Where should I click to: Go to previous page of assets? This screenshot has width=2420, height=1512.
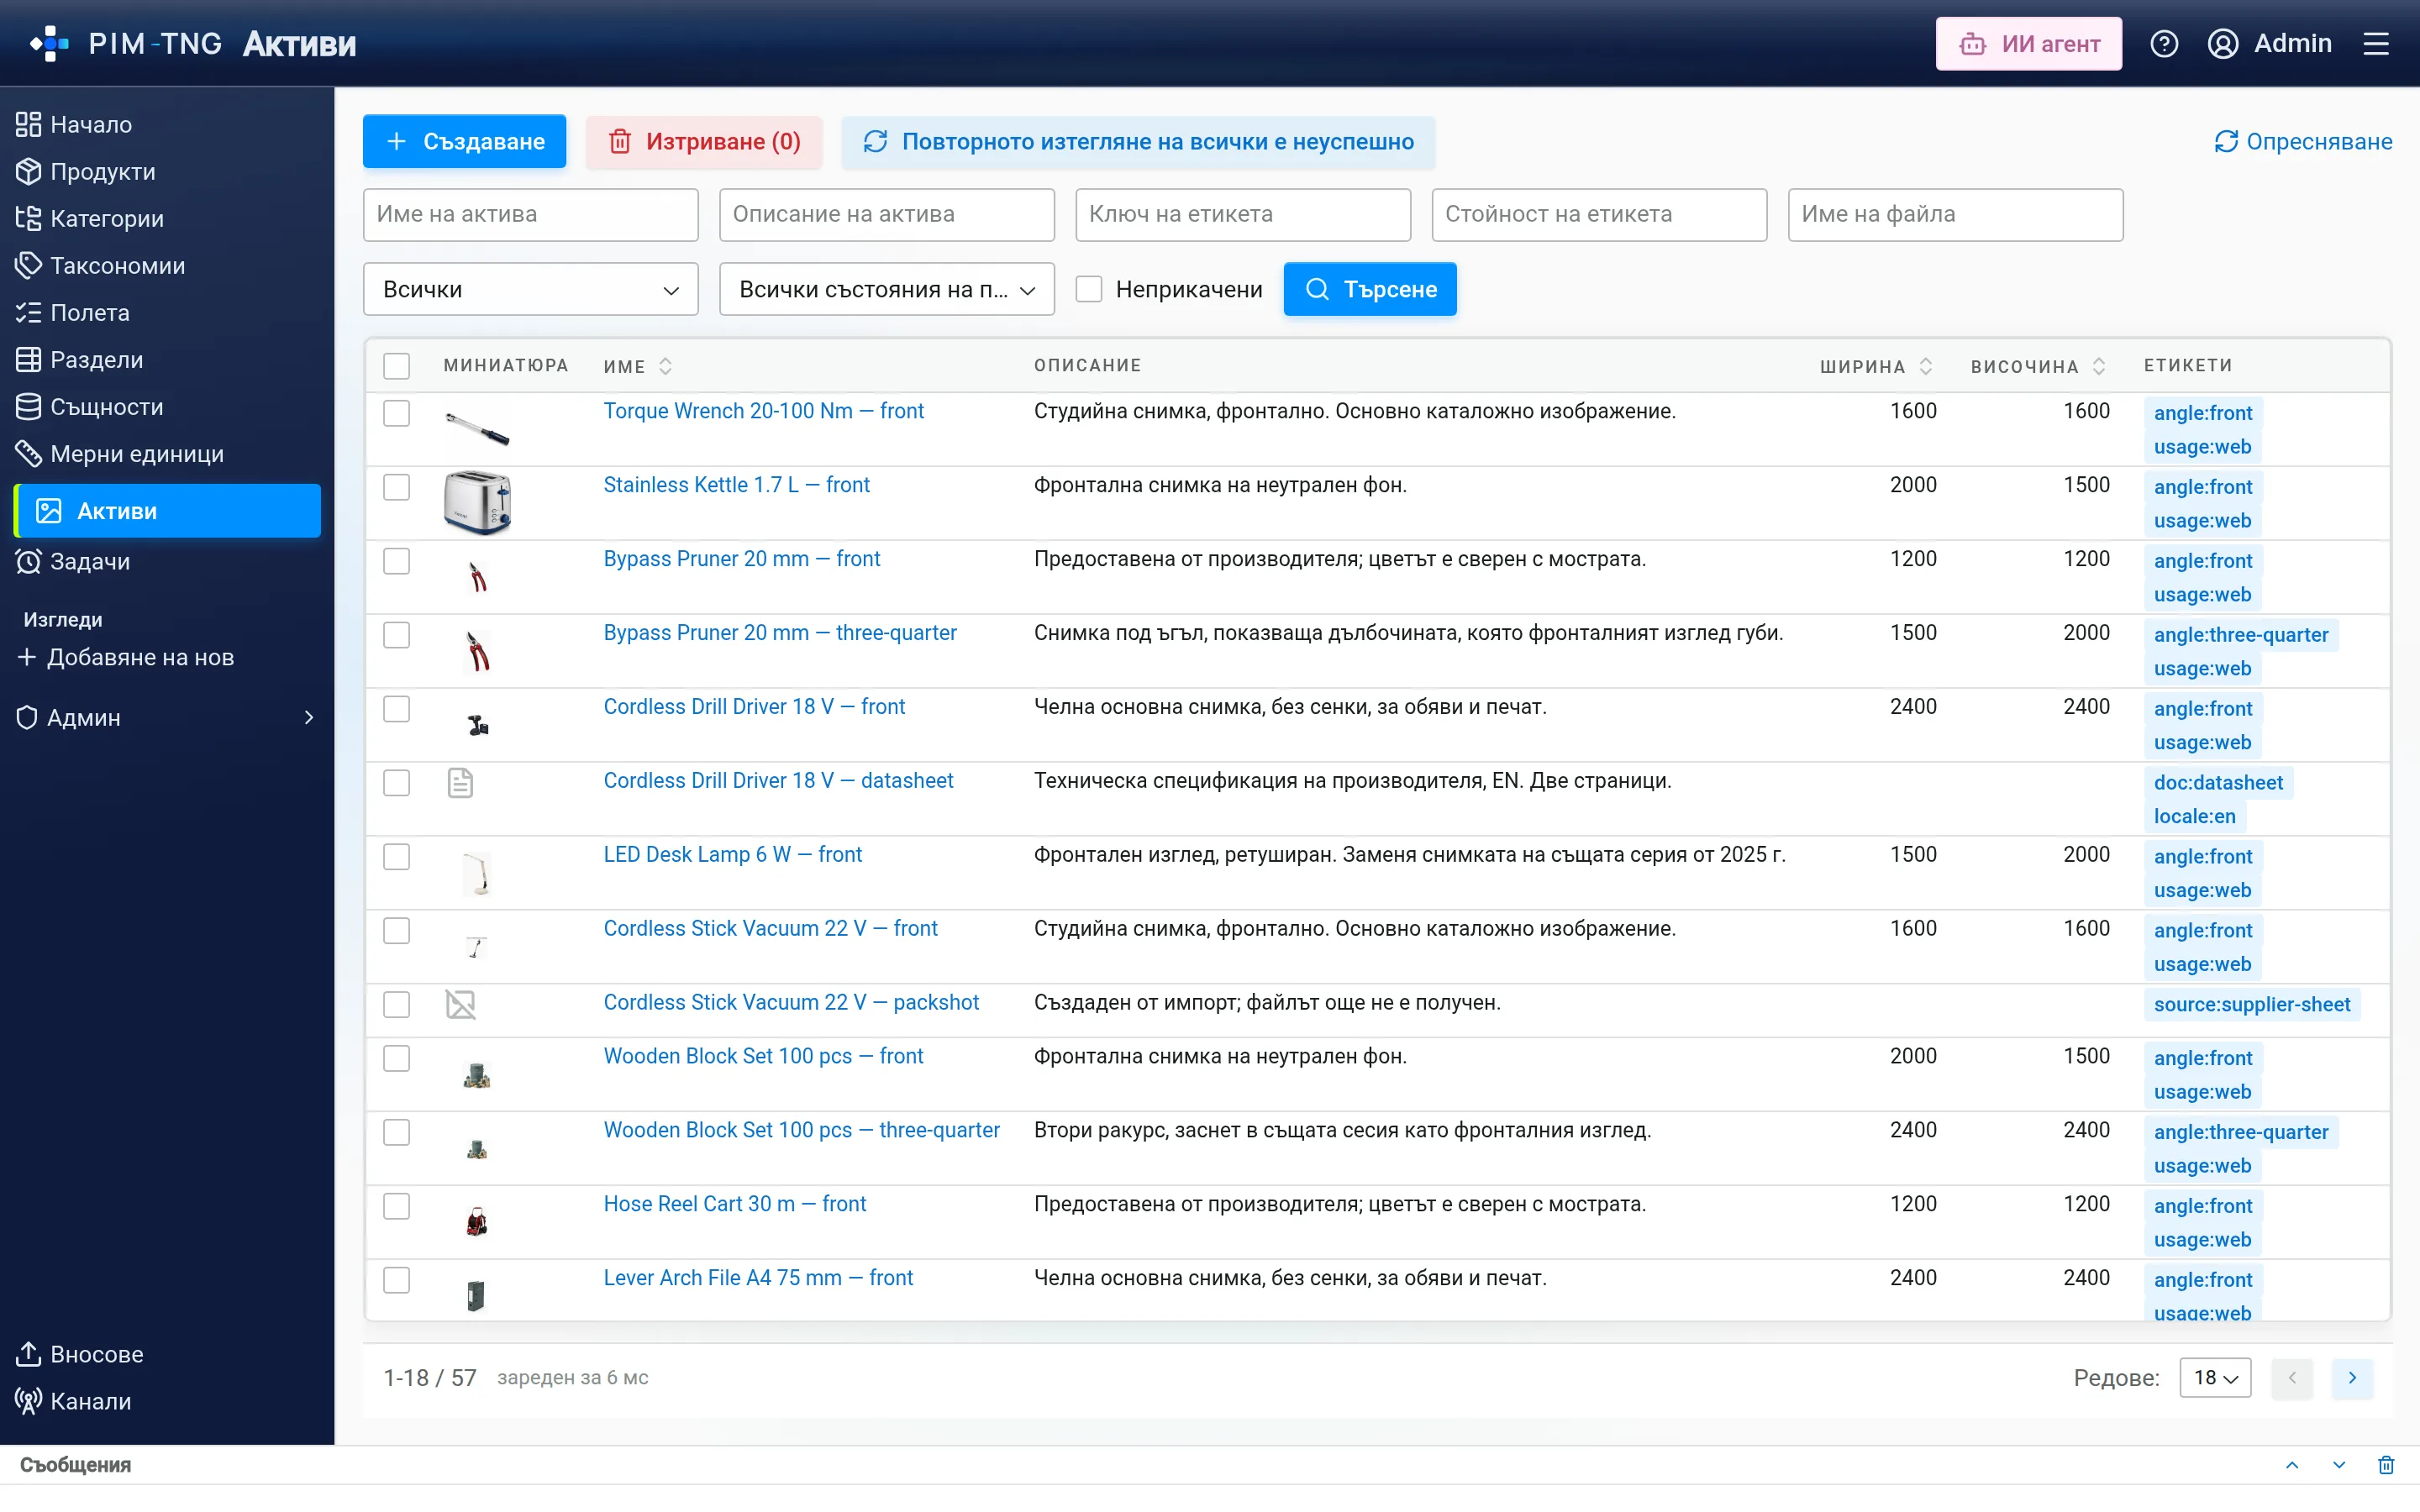2292,1378
